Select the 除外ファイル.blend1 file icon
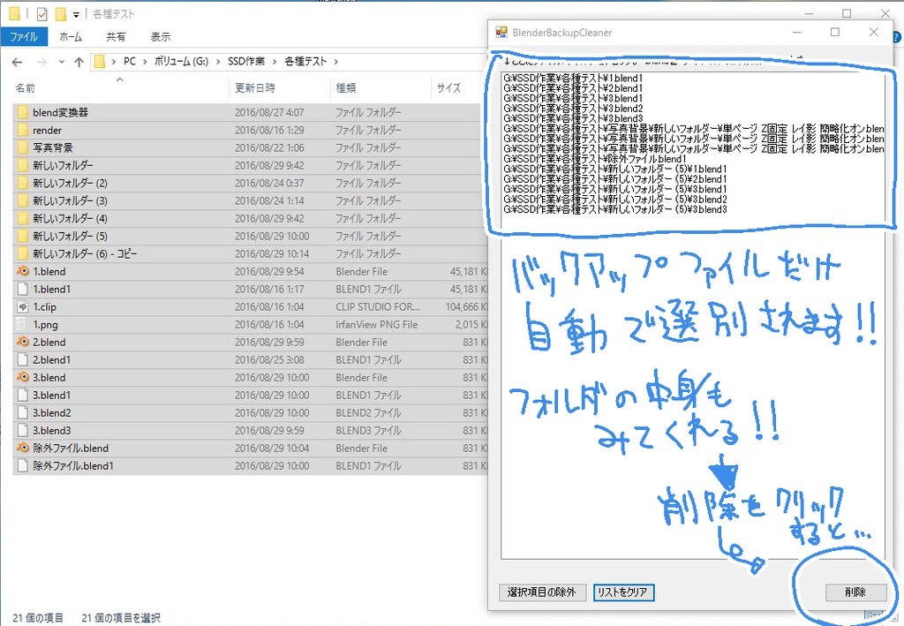This screenshot has width=904, height=626. (22, 466)
